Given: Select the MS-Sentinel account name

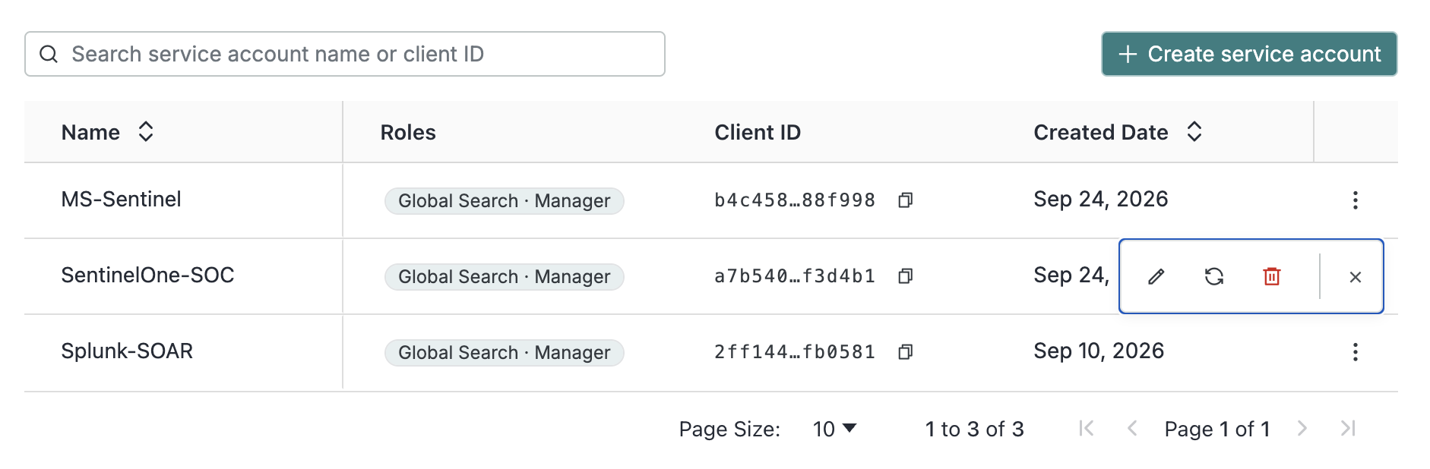Looking at the screenshot, I should [x=122, y=200].
